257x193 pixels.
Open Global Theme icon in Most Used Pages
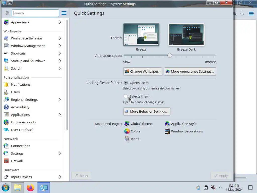(x=127, y=124)
